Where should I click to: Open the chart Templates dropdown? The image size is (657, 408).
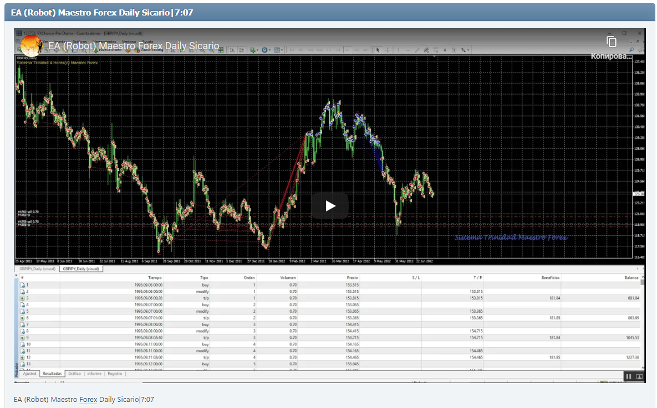(x=277, y=49)
